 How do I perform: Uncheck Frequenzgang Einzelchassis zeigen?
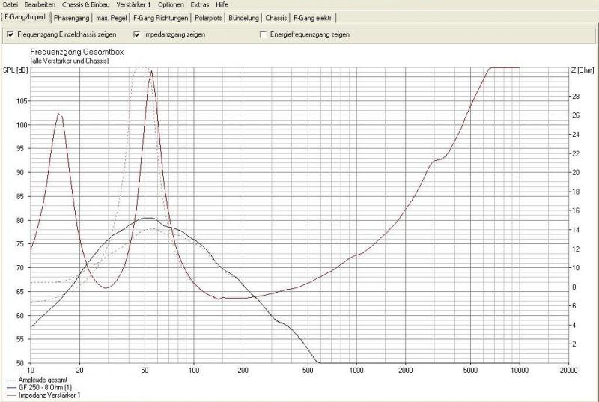point(10,34)
